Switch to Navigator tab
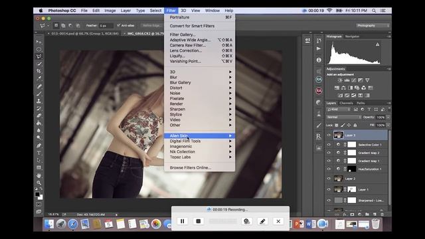The image size is (425, 239). tap(352, 37)
